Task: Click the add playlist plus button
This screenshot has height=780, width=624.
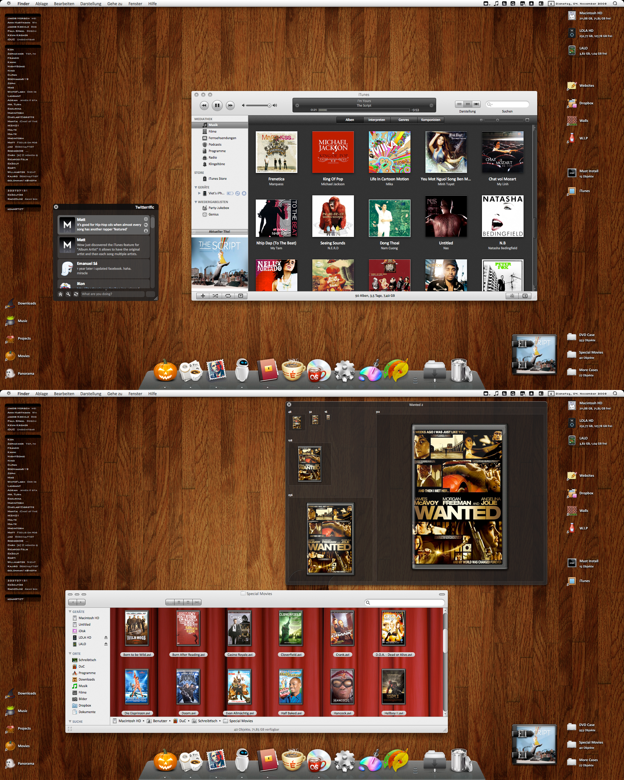Action: pos(203,296)
